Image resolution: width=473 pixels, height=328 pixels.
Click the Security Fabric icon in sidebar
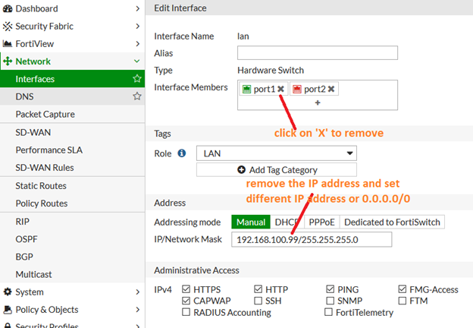pyautogui.click(x=8, y=26)
